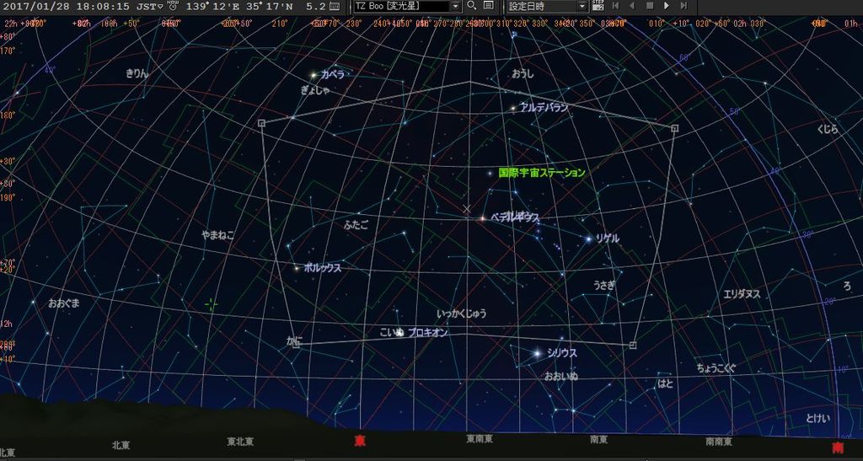Viewport: 863px width, 461px height.
Task: Click field frame's lower-left square handle
Action: pos(296,345)
